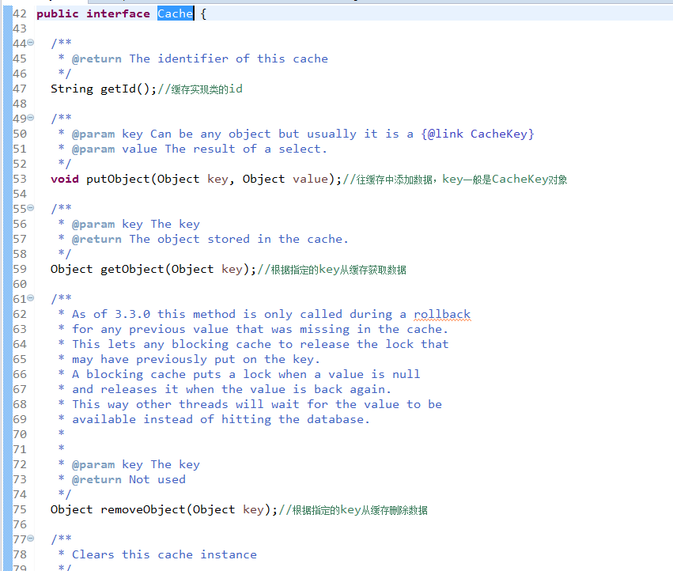Collapse the comment fold at line 61

coord(31,298)
